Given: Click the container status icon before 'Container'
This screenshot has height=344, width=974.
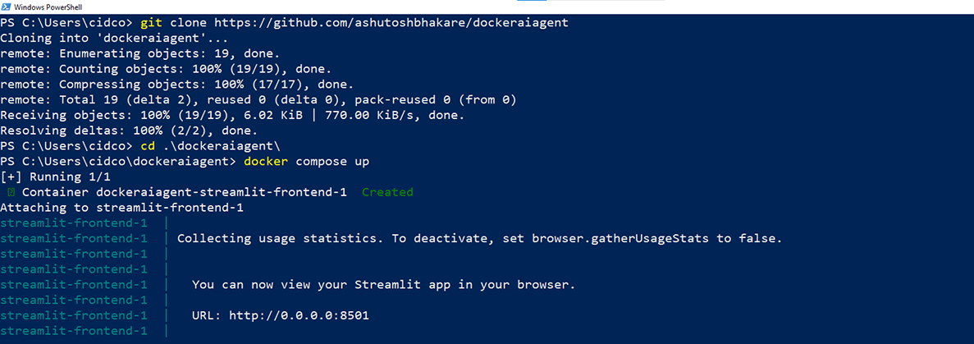Looking at the screenshot, I should (x=11, y=192).
